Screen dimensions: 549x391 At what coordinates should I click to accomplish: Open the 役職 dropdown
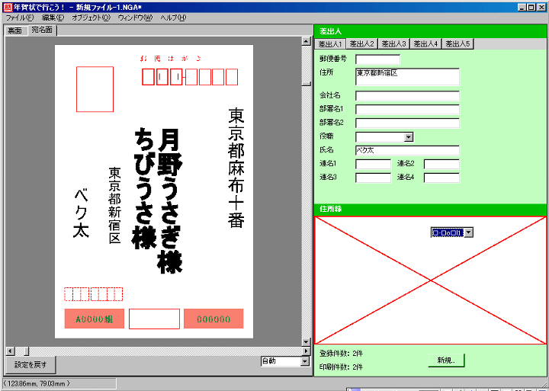pos(409,137)
